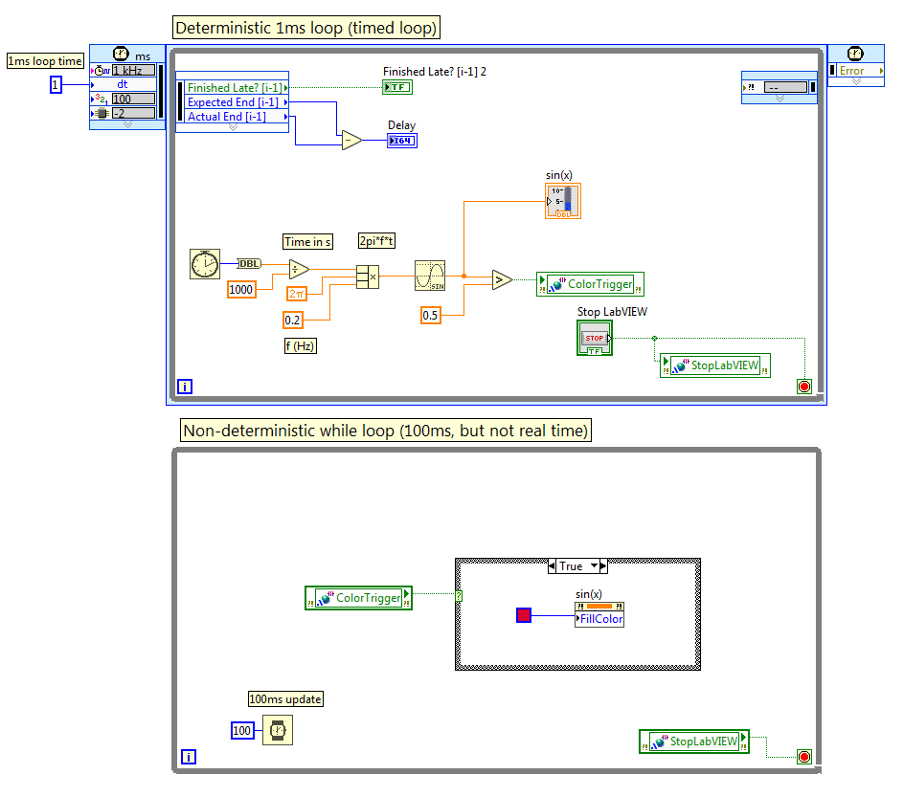The width and height of the screenshot is (904, 797).
Task: Click the subtract function node
Action: (351, 140)
